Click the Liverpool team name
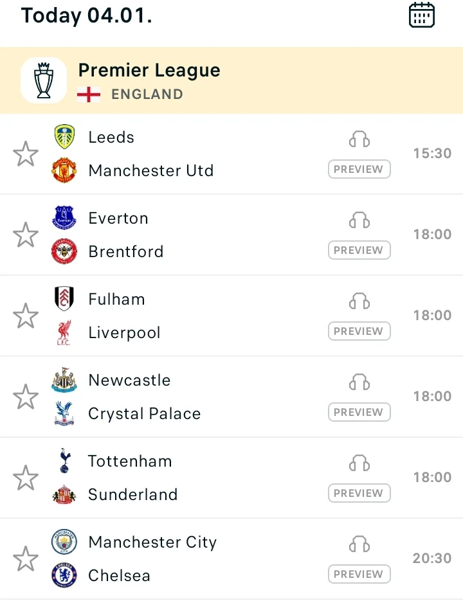 point(124,333)
